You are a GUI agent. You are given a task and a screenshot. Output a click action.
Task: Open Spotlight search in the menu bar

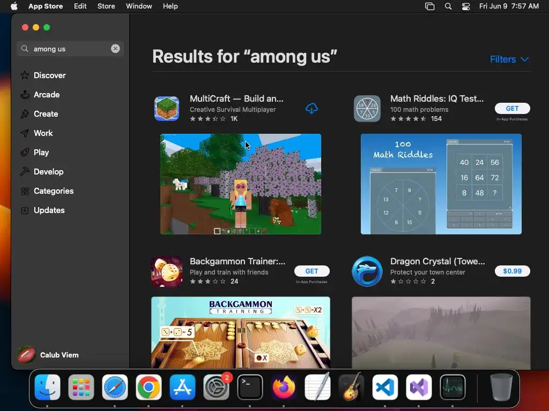(448, 6)
